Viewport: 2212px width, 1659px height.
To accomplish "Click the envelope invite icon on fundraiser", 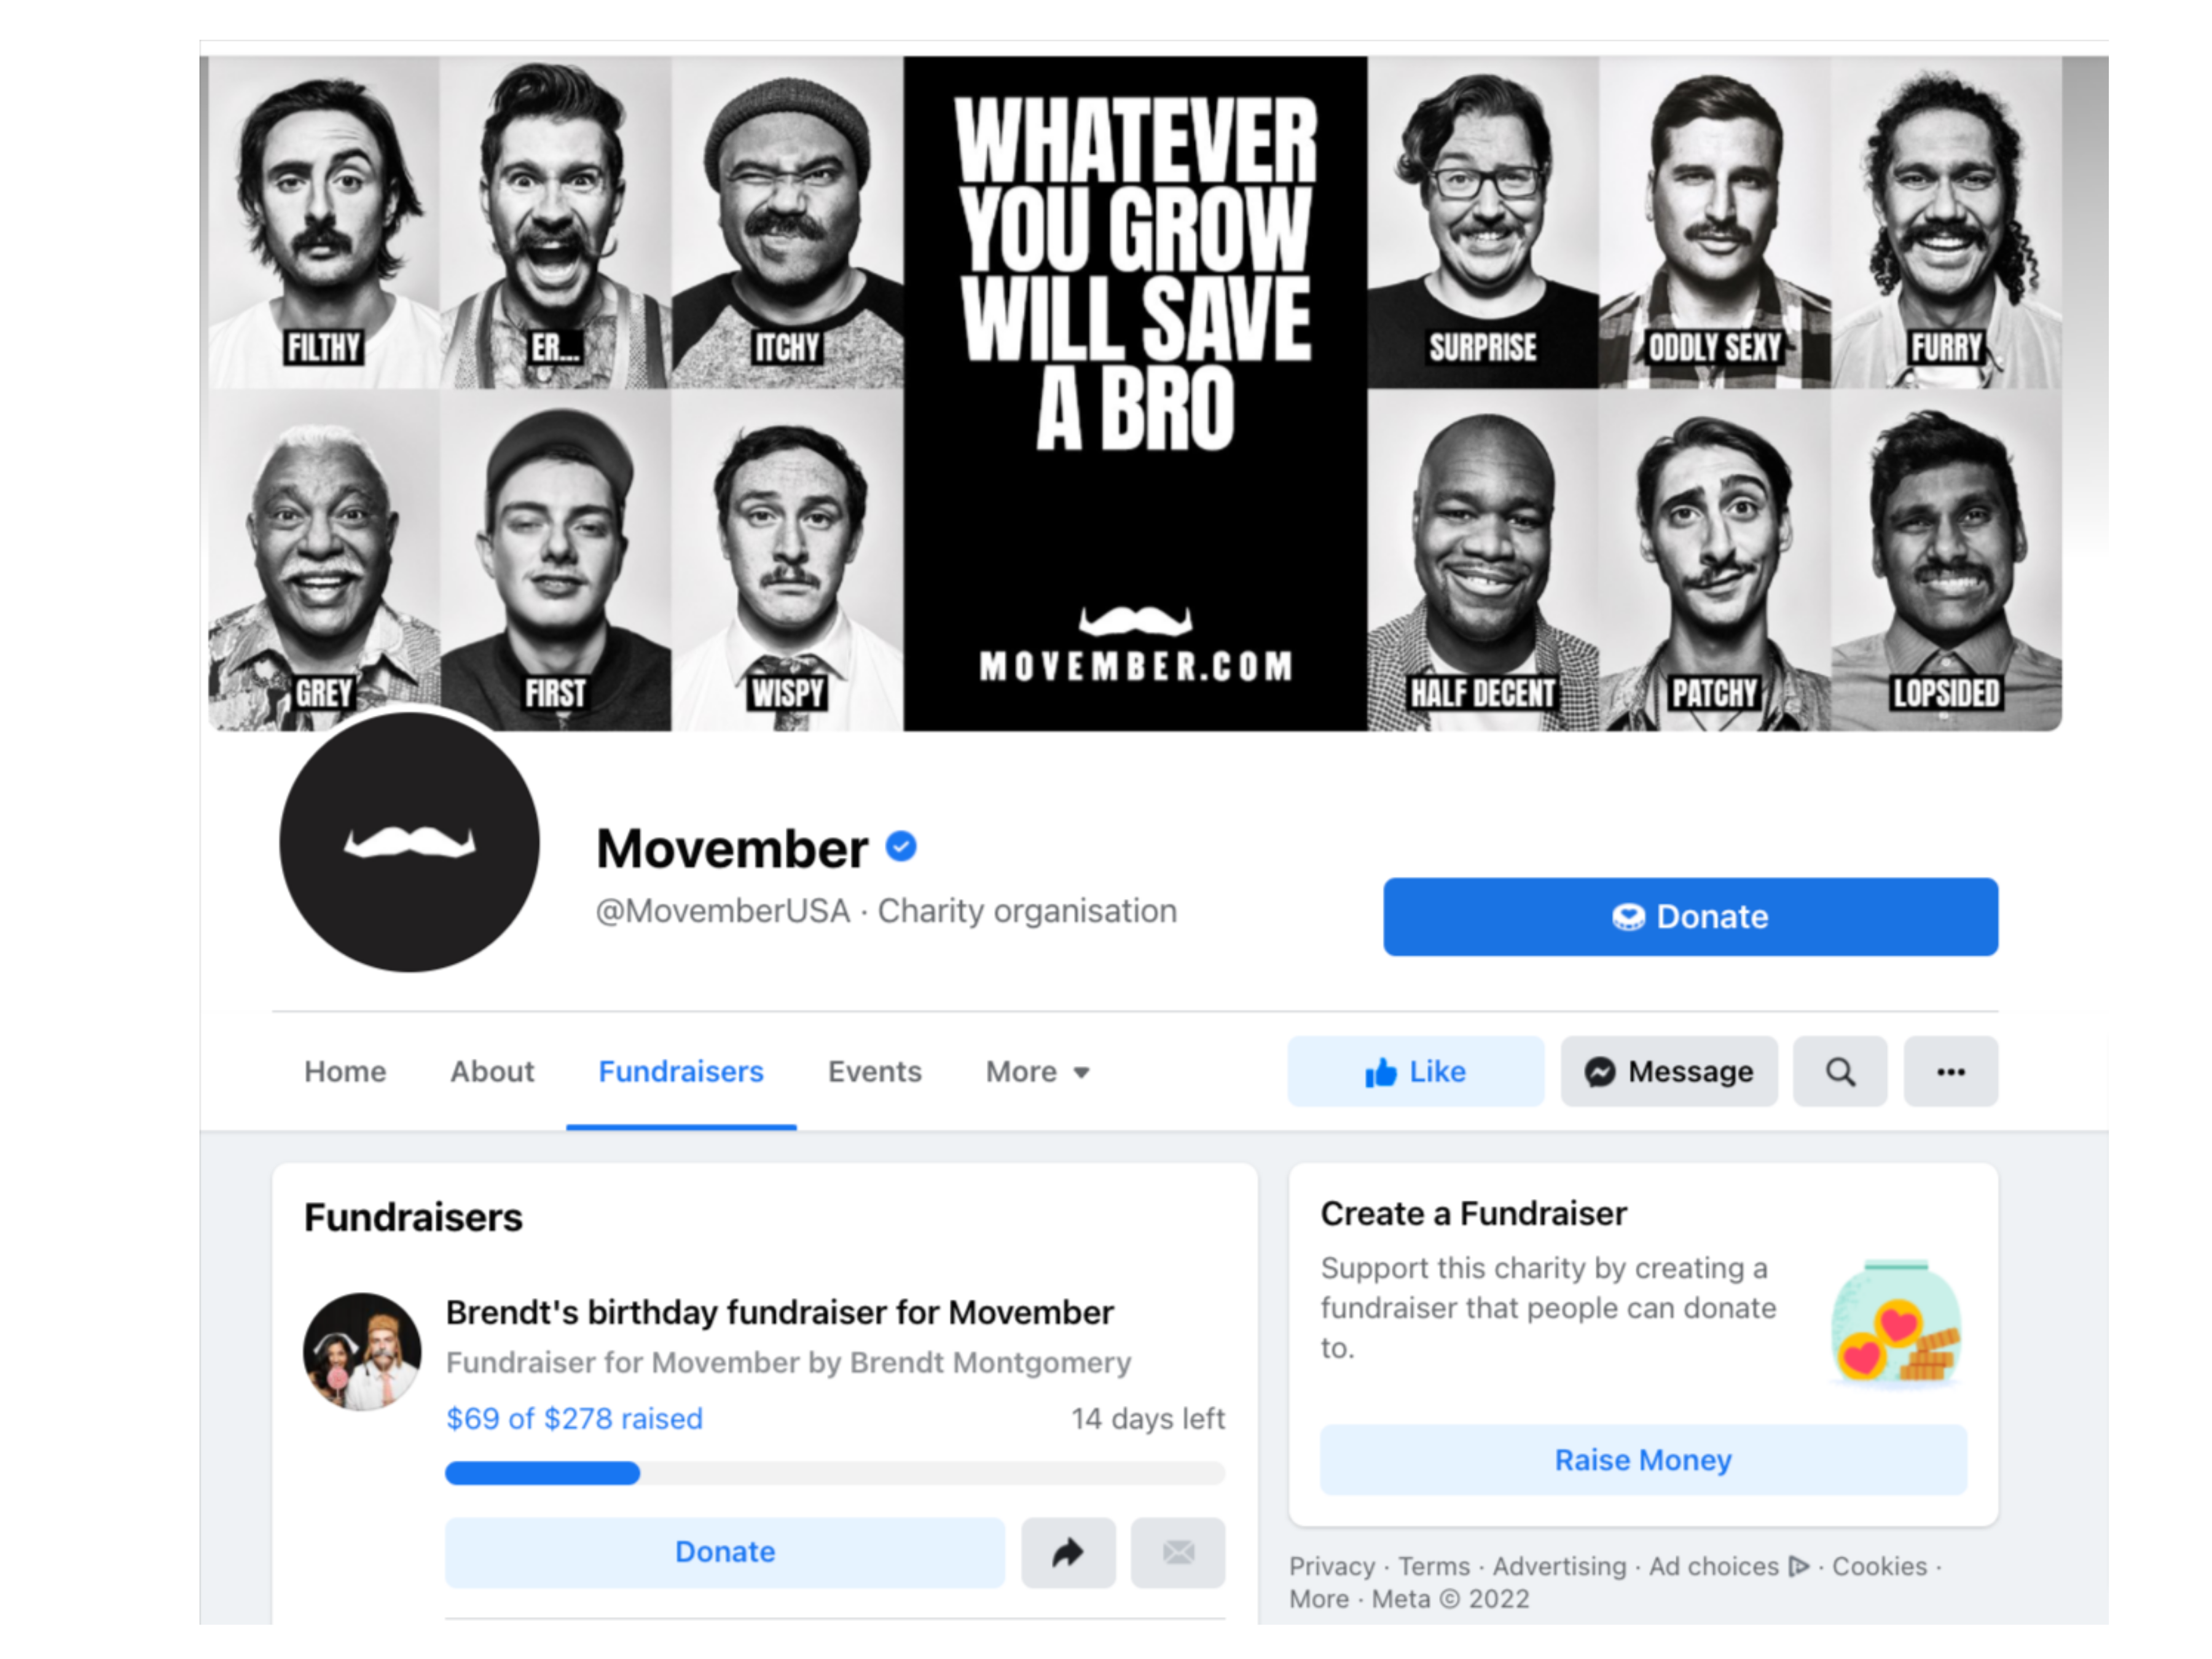I will tap(1178, 1552).
